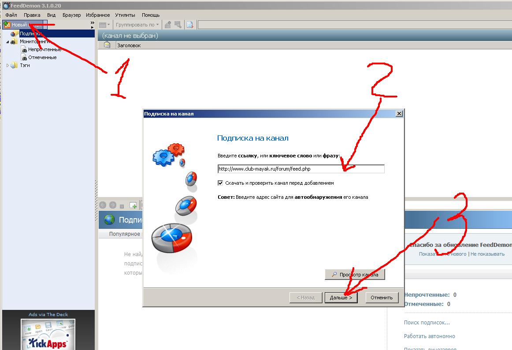Click the Показать что нового link
Image resolution: width=512 pixels, height=350 pixels.
[x=443, y=254]
